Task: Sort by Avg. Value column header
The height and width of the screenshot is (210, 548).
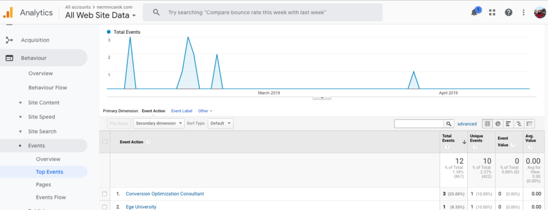Action: [530, 138]
